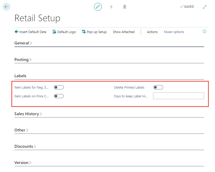Open Pop-up Setup action
The image size is (215, 172).
pyautogui.click(x=94, y=32)
